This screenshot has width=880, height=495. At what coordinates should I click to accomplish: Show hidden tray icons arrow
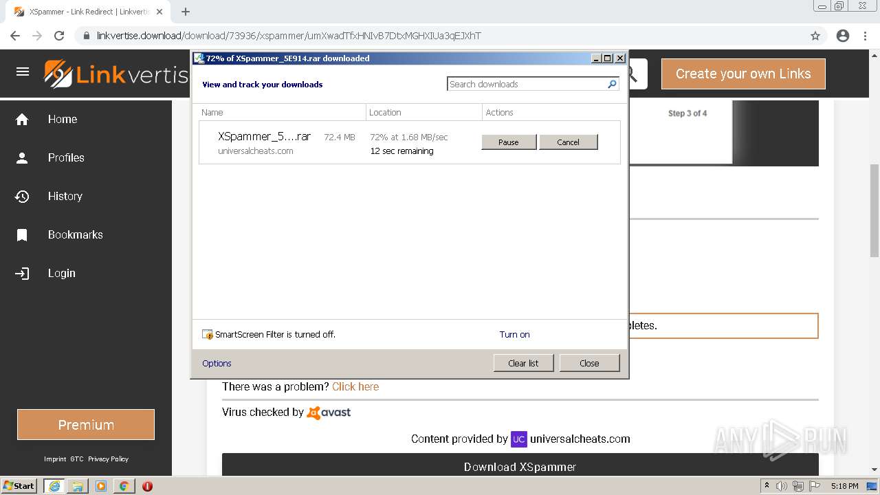767,485
